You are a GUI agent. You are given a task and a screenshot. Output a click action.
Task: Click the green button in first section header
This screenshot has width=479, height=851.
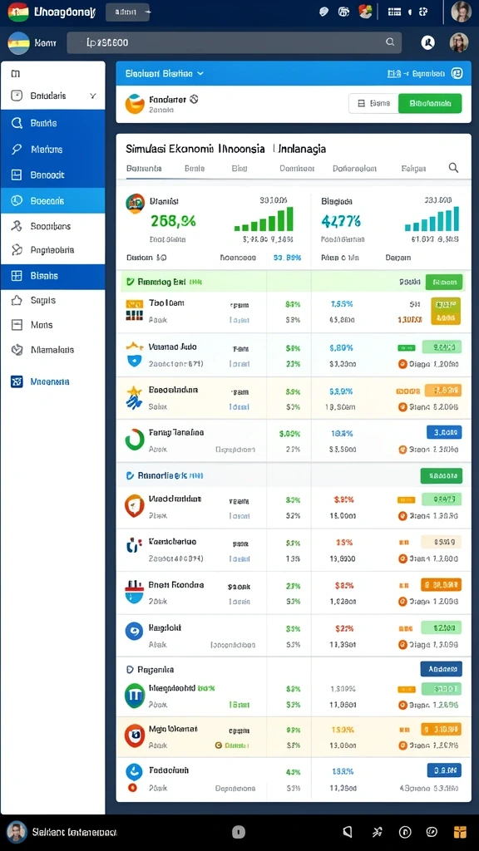point(444,282)
